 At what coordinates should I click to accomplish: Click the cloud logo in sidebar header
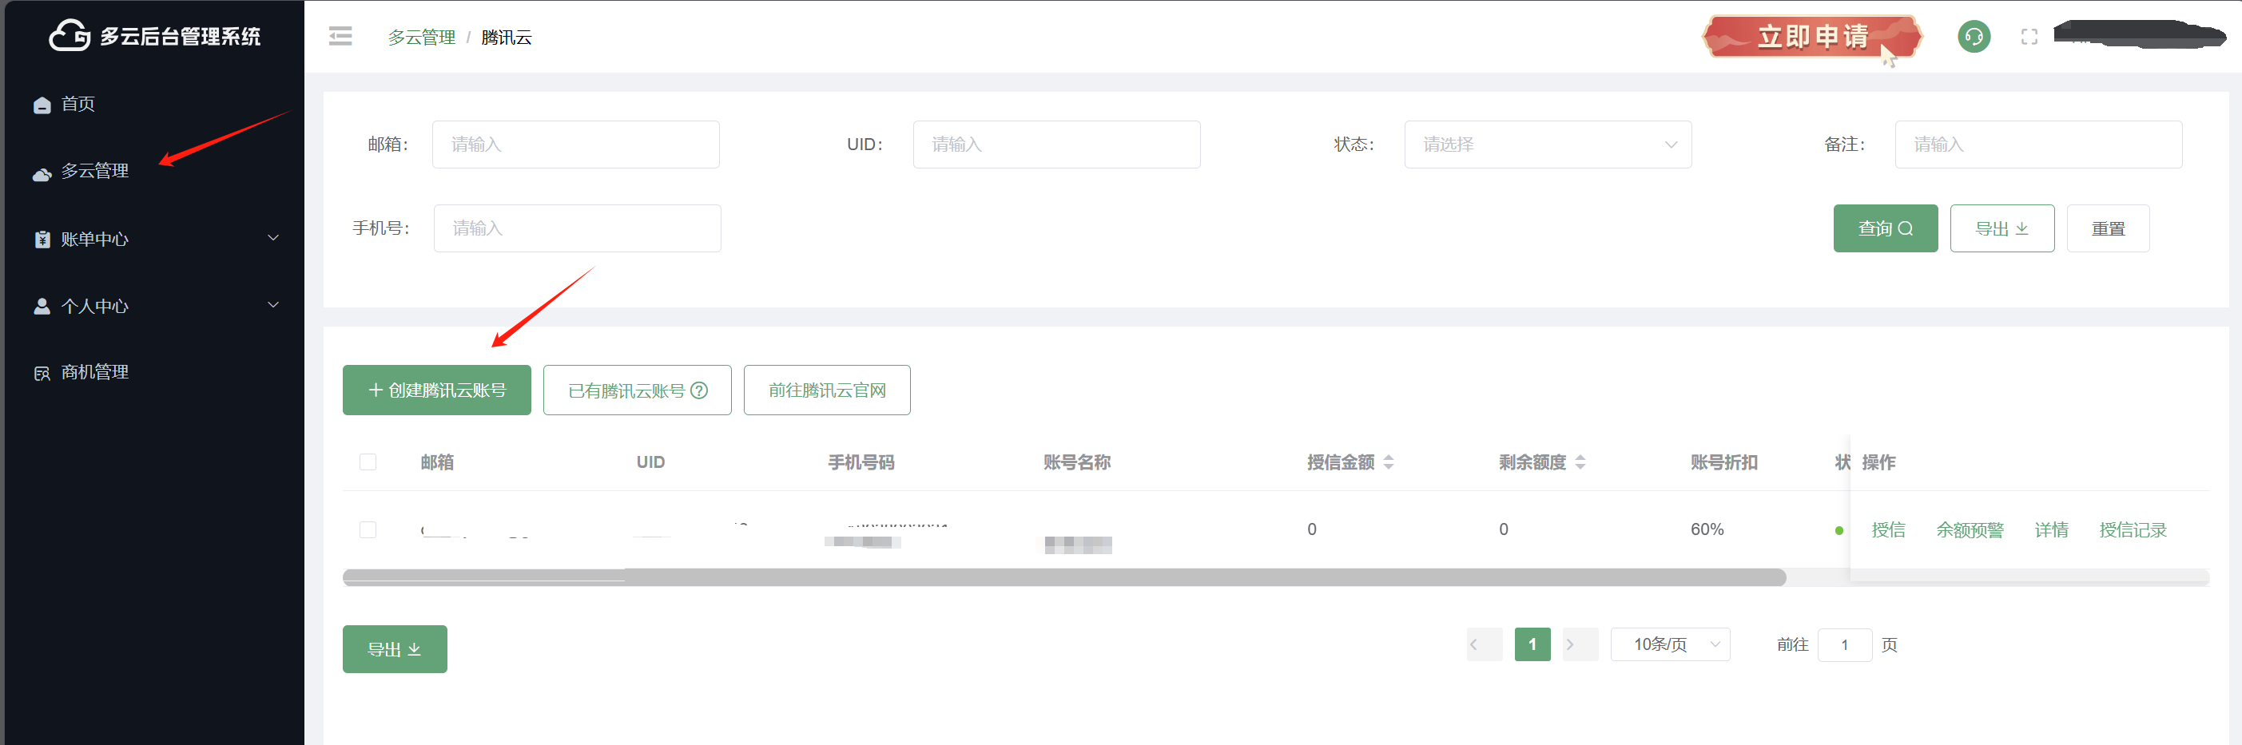point(69,36)
